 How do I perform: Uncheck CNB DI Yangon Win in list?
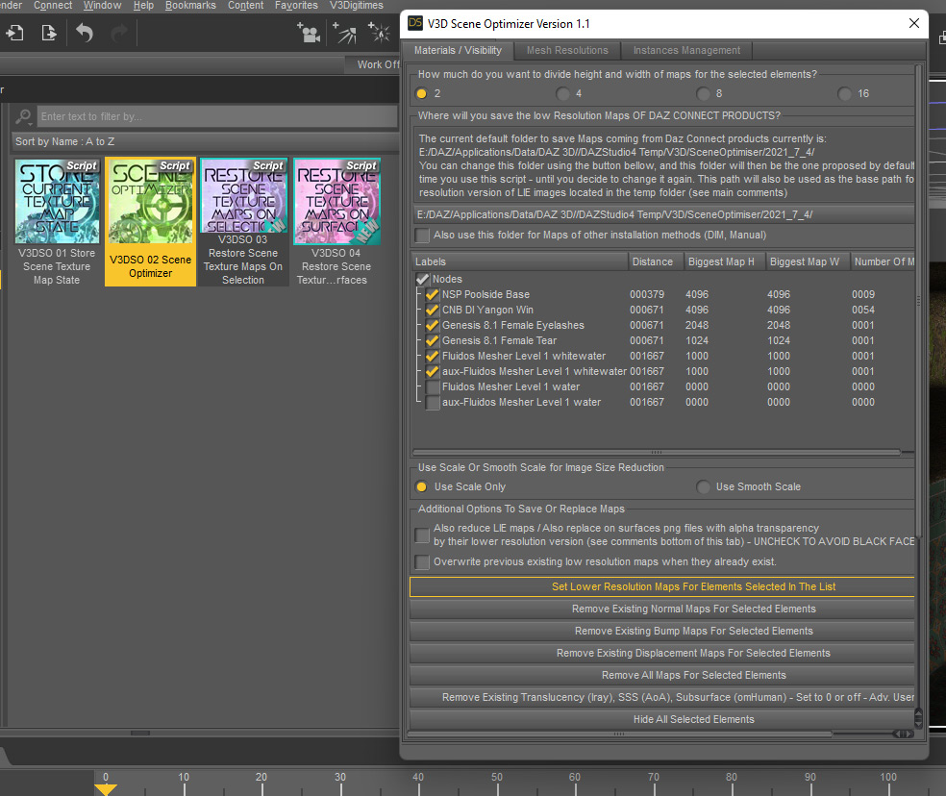click(432, 311)
